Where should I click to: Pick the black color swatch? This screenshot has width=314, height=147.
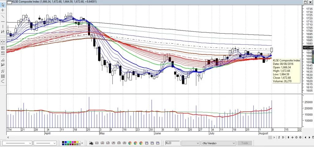pyautogui.click(x=63, y=142)
